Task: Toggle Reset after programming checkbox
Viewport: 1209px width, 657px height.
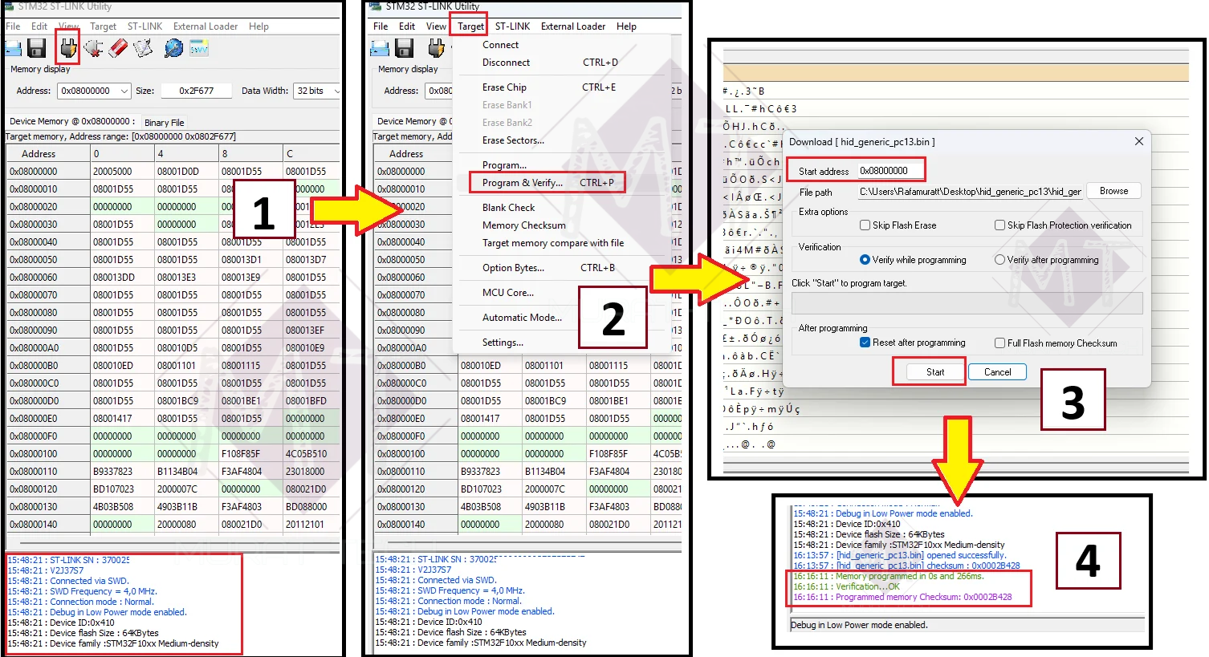Action: click(x=865, y=343)
